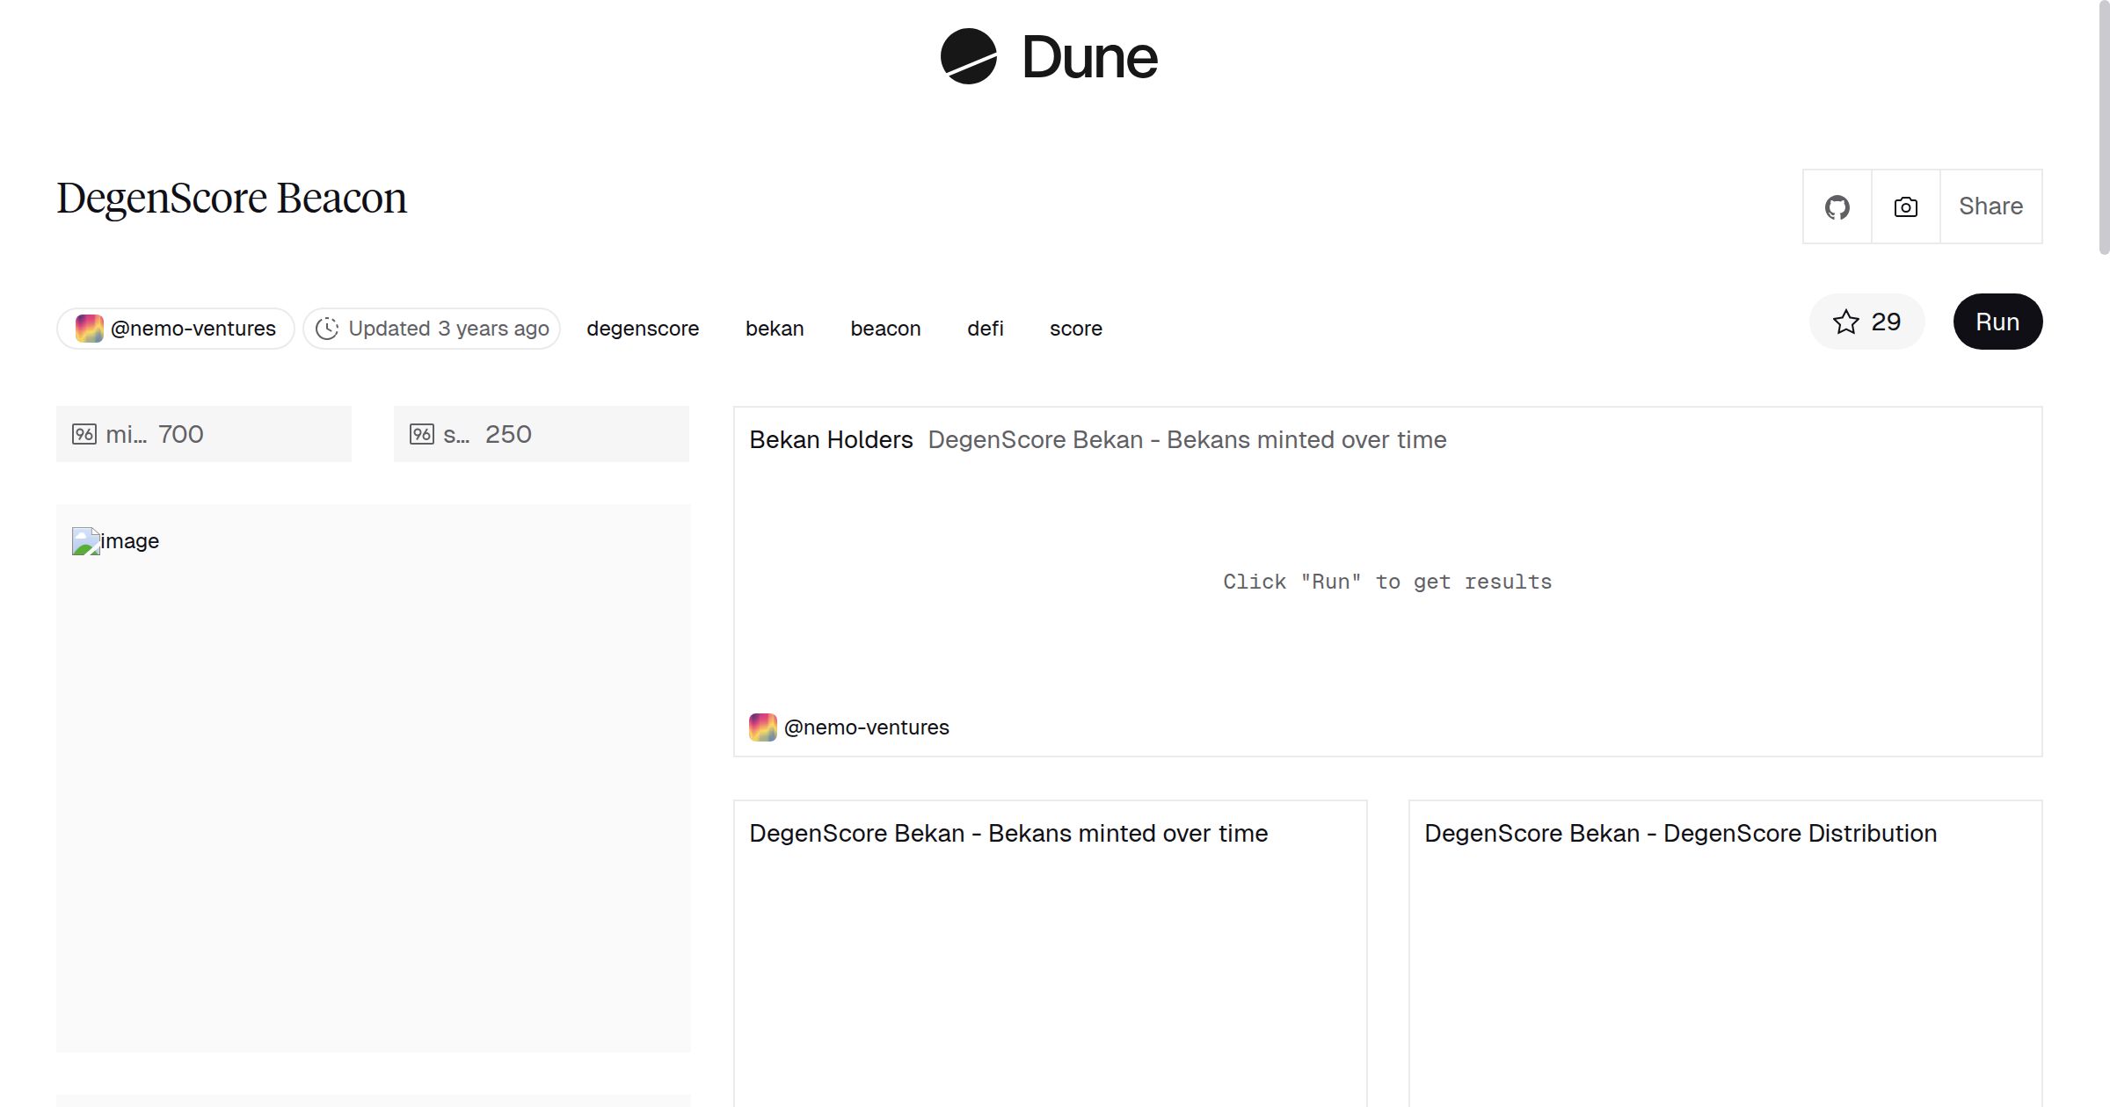
Task: Click the Dune logo at top
Action: pyautogui.click(x=1048, y=58)
